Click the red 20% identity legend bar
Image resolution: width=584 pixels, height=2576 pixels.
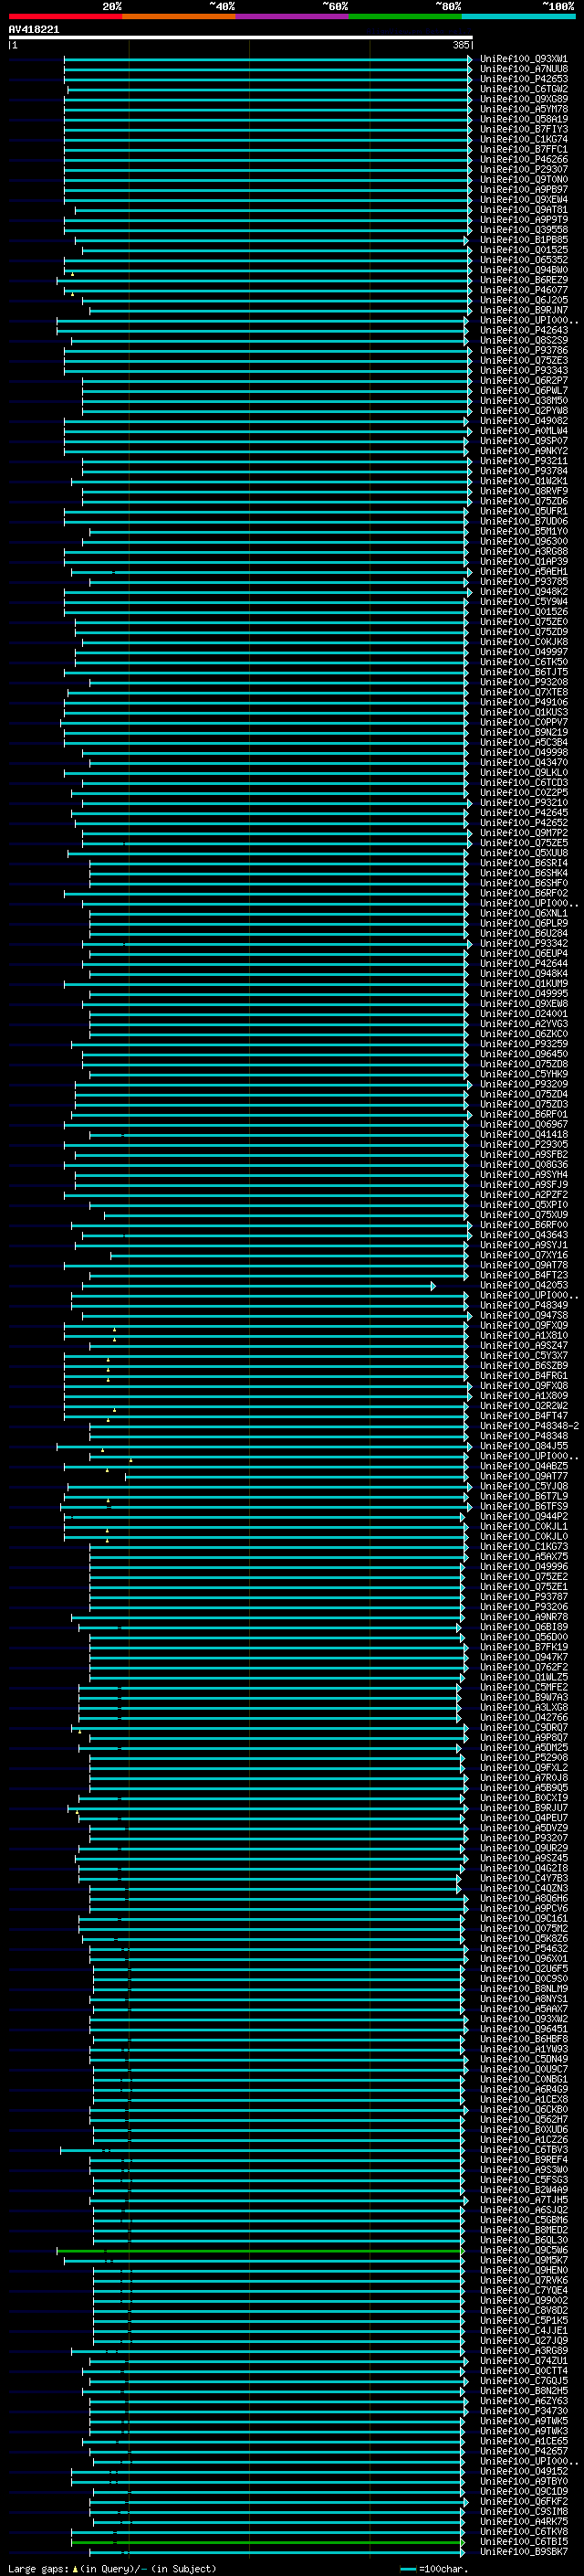[65, 16]
